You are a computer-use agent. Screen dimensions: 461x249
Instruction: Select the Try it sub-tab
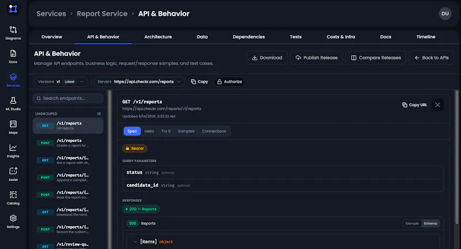click(x=166, y=131)
